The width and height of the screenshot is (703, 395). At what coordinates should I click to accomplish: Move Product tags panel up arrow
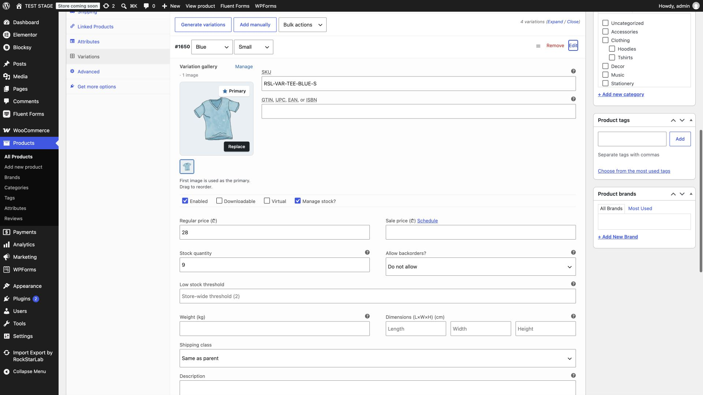[x=673, y=120]
